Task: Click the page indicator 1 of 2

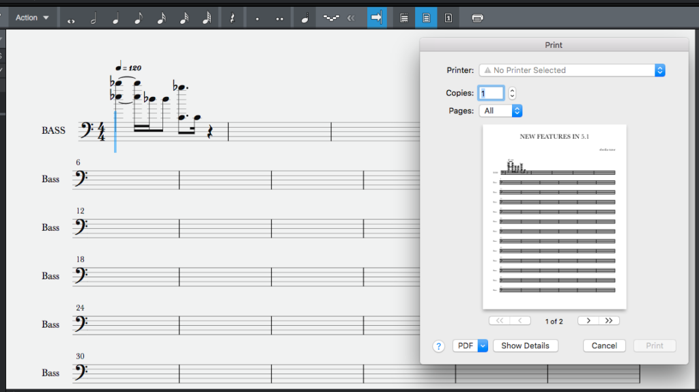Action: point(554,321)
